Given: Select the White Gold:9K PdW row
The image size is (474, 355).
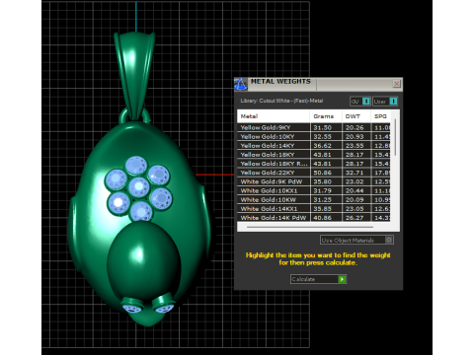Looking at the screenshot, I should click(314, 181).
